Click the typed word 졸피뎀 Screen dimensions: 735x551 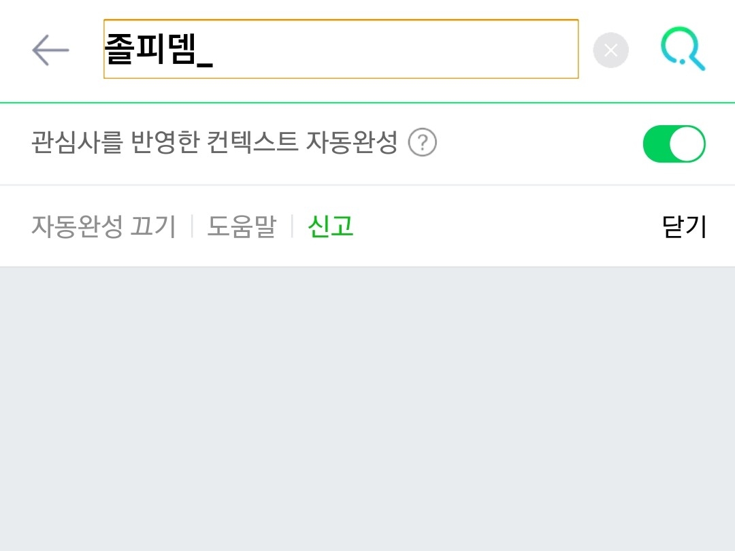pos(150,50)
